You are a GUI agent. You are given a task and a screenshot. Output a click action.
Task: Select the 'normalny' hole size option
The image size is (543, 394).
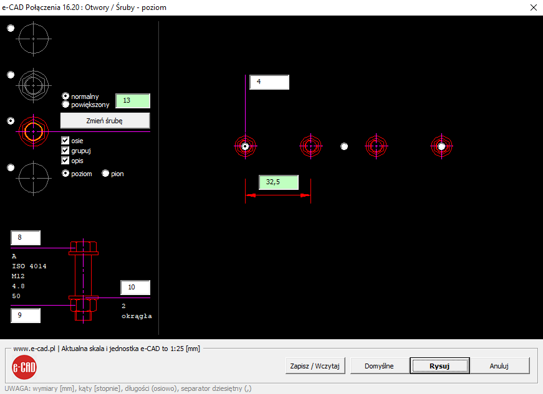point(65,96)
